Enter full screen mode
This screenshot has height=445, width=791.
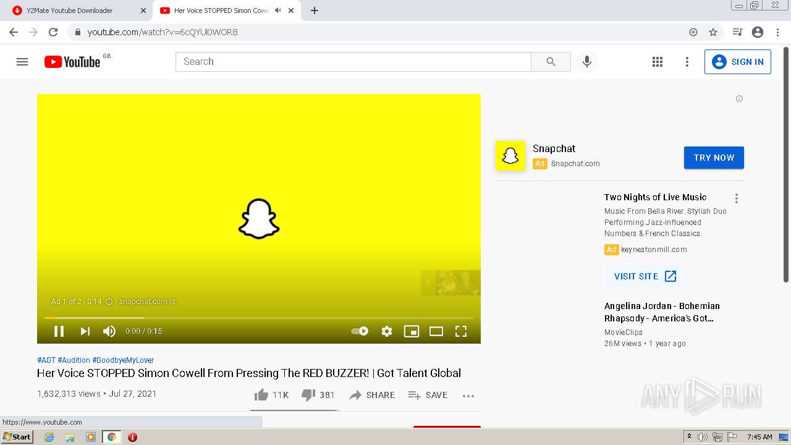pos(461,331)
